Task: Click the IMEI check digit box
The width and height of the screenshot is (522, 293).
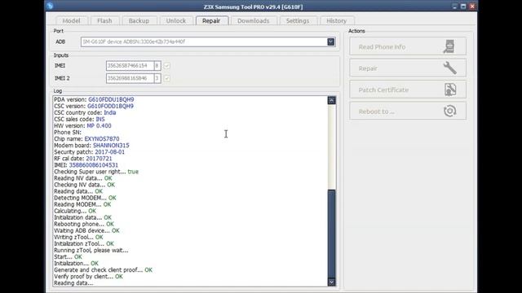Action: coord(157,66)
